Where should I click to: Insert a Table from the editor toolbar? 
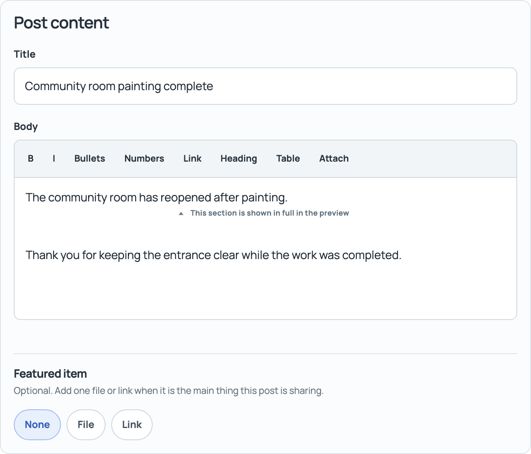click(x=288, y=158)
